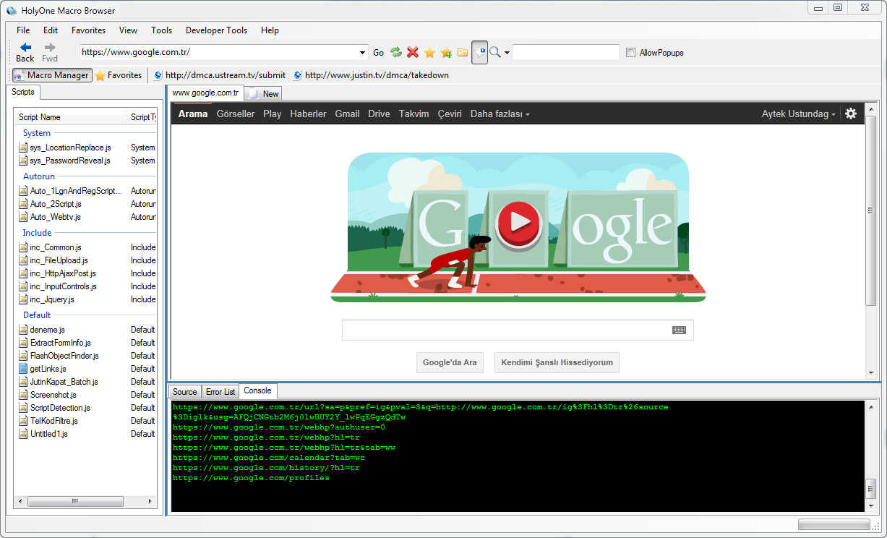
Task: Select getLinks.js in the script list
Action: click(x=48, y=369)
